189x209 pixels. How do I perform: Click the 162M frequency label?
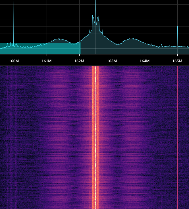pyautogui.click(x=79, y=61)
